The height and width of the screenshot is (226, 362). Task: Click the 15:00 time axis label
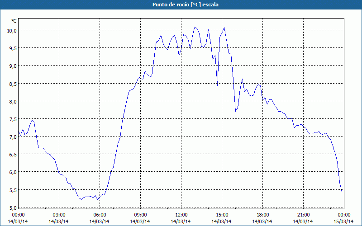pyautogui.click(x=222, y=215)
